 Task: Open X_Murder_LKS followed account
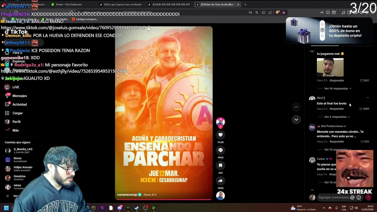coord(20,150)
